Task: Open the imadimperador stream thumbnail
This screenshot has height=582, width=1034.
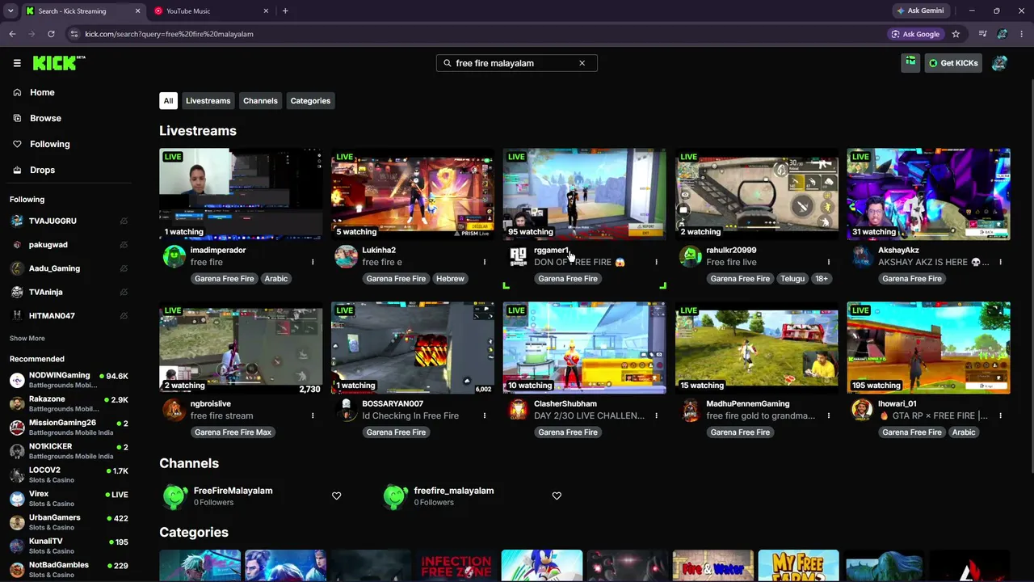Action: coord(241,194)
